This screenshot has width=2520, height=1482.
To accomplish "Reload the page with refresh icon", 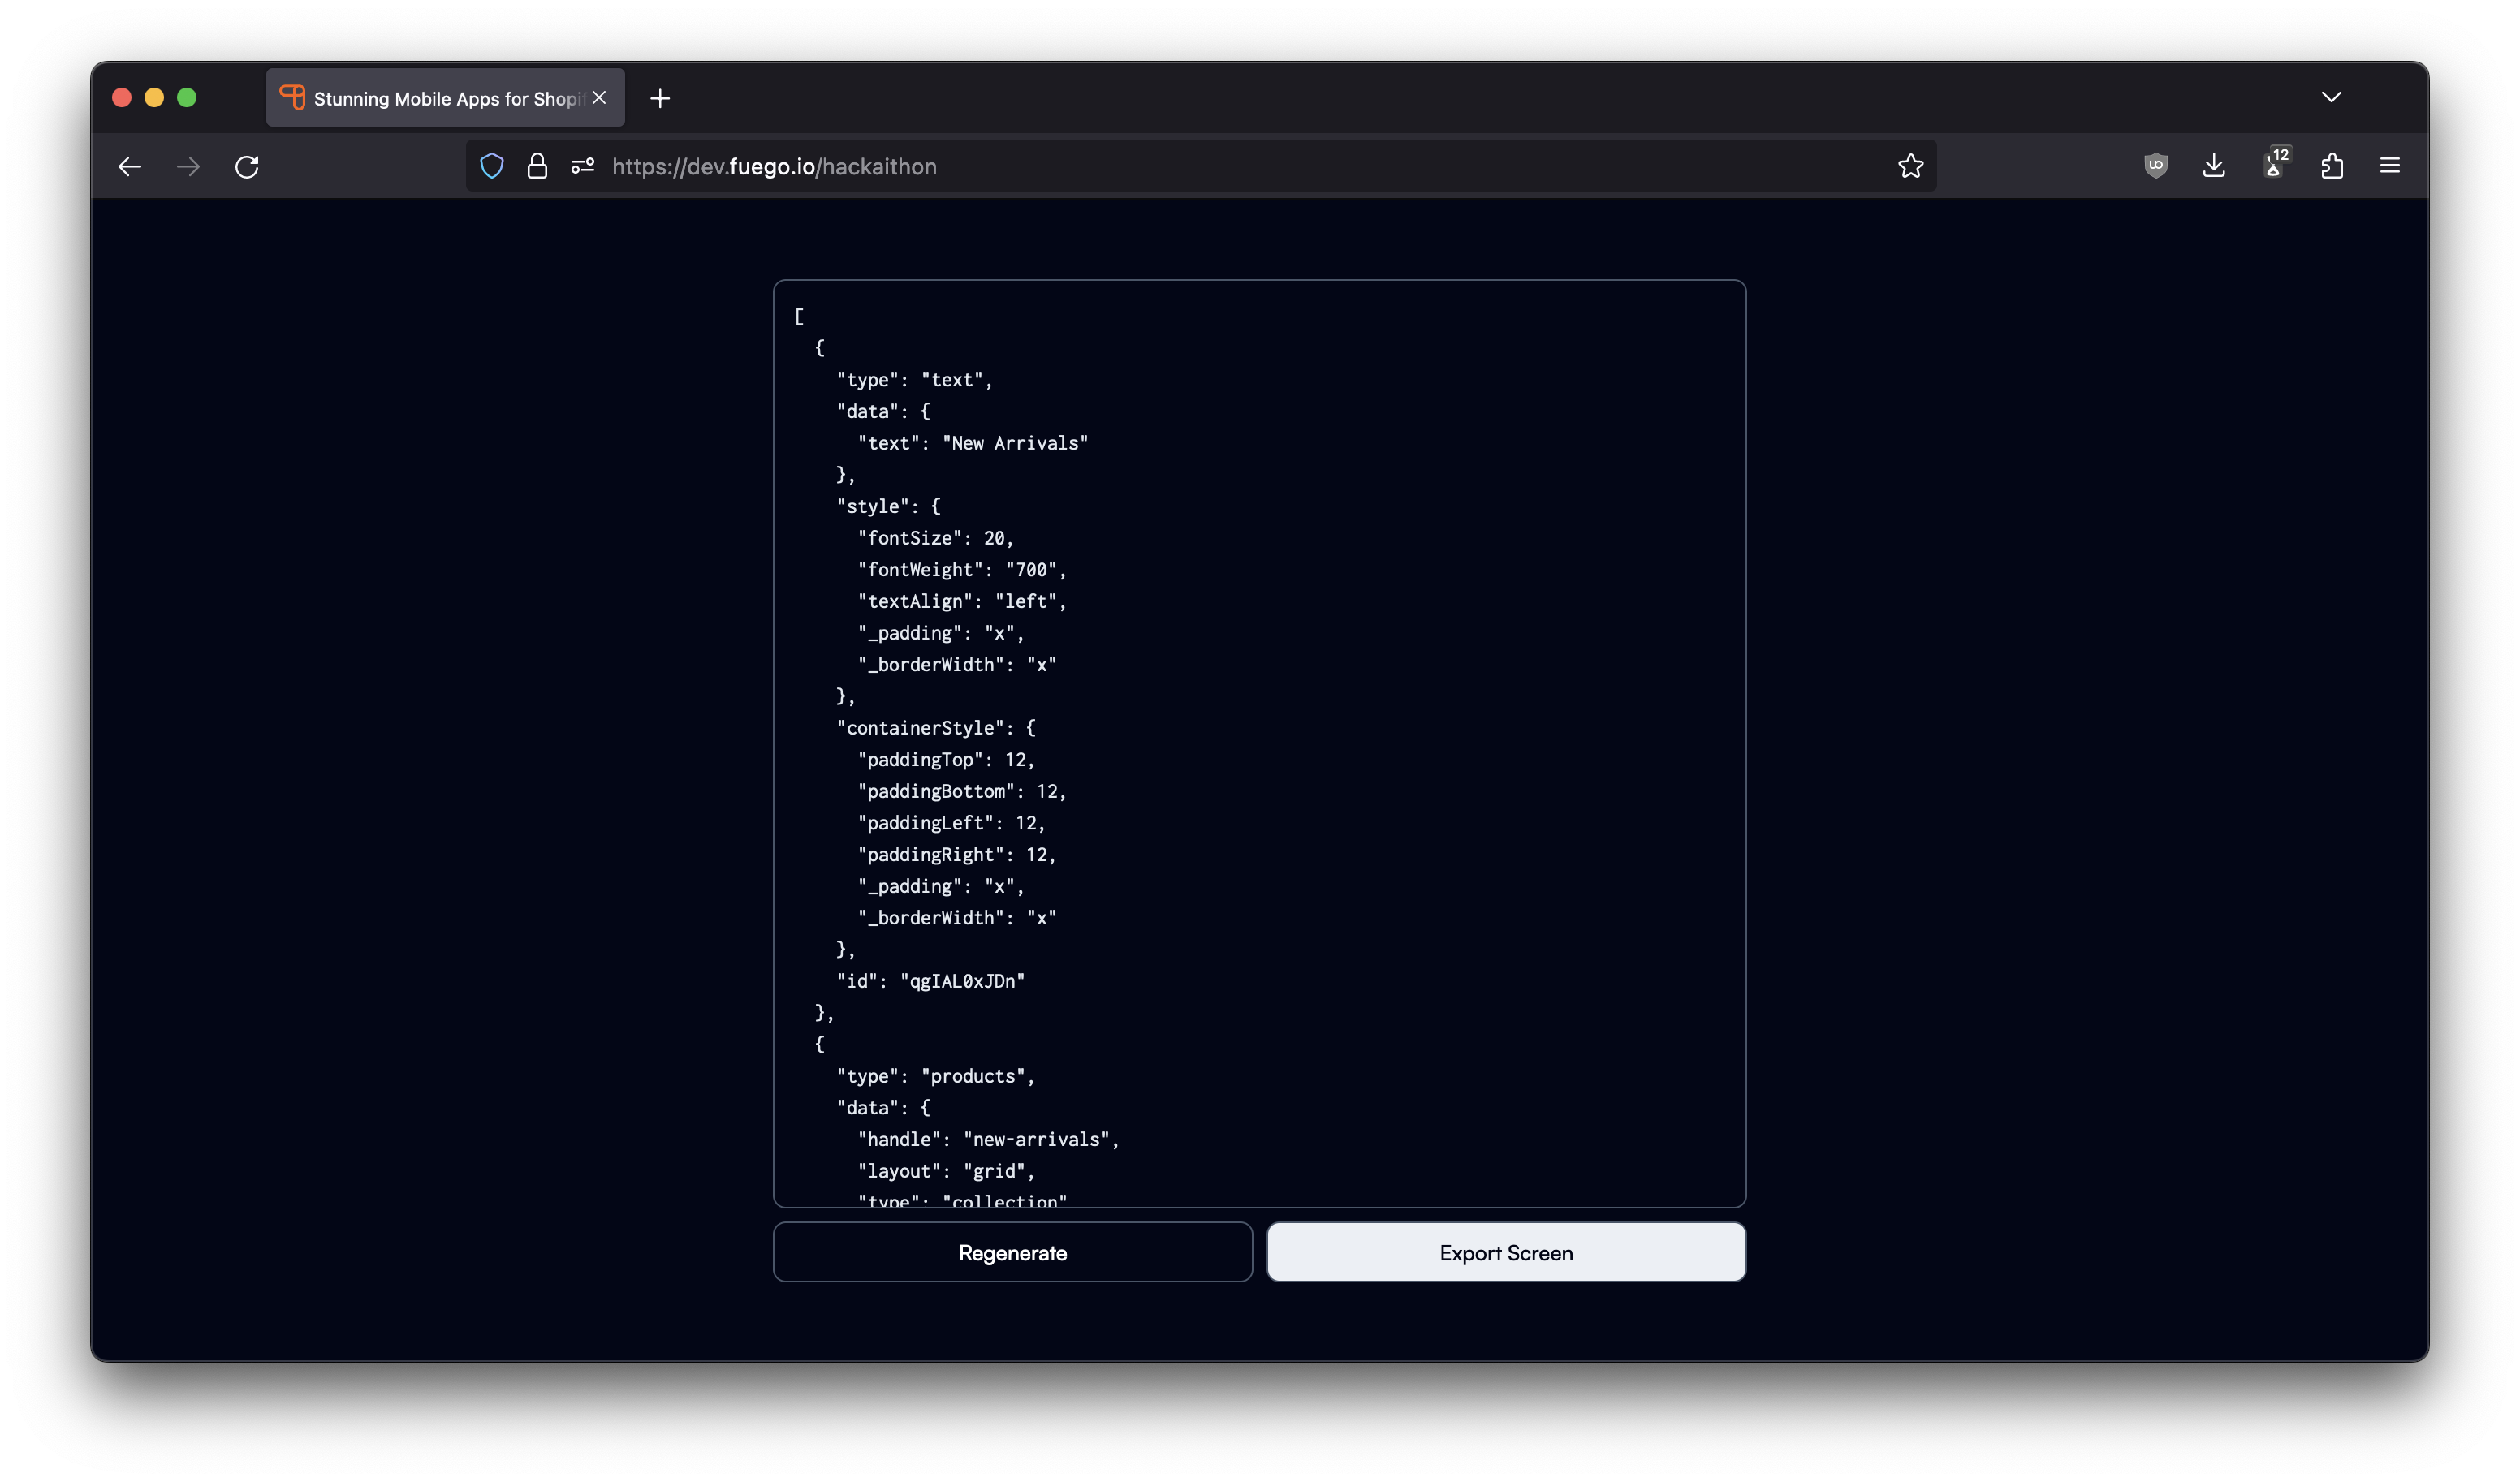I will tap(247, 166).
